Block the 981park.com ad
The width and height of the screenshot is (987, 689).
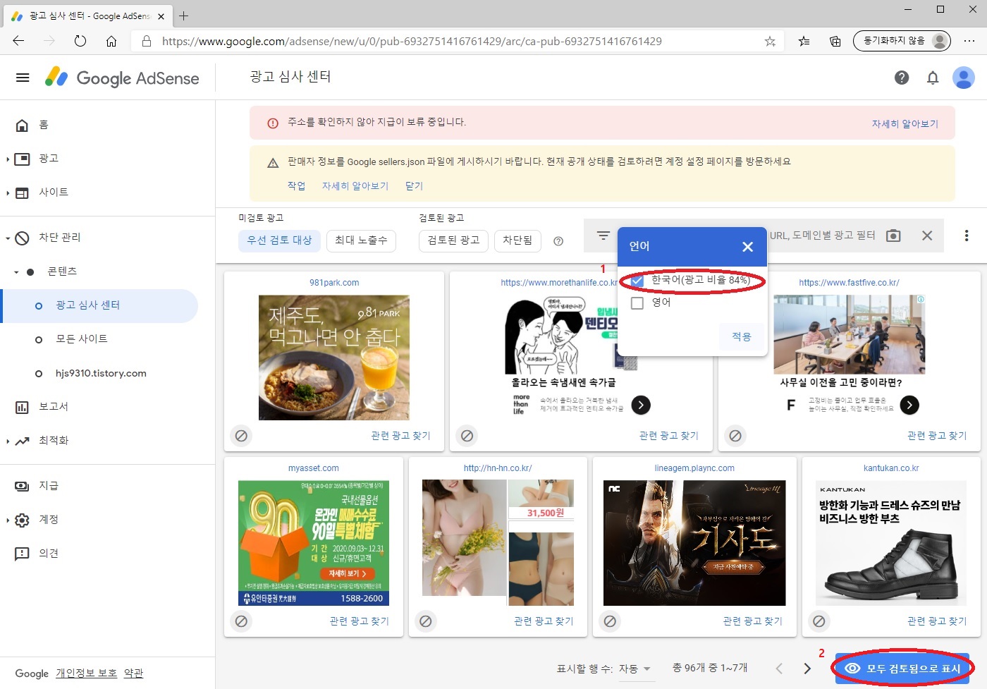pyautogui.click(x=241, y=436)
